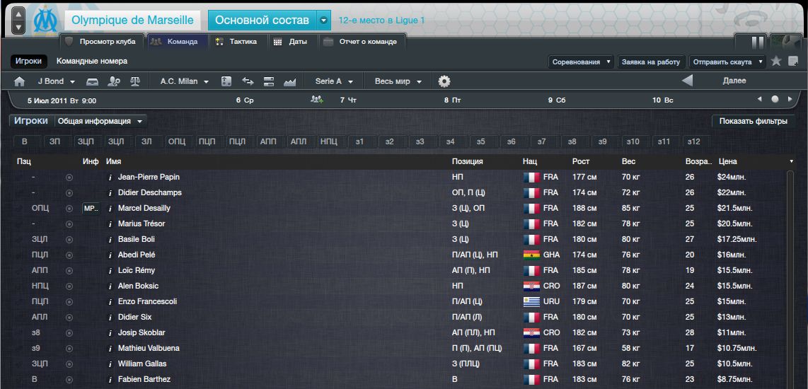The image size is (808, 389).
Task: Click the back arrow left of Далее
Action: [687, 81]
